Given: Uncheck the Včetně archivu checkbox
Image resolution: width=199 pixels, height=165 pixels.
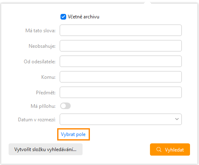Looking at the screenshot, I should click(x=63, y=17).
